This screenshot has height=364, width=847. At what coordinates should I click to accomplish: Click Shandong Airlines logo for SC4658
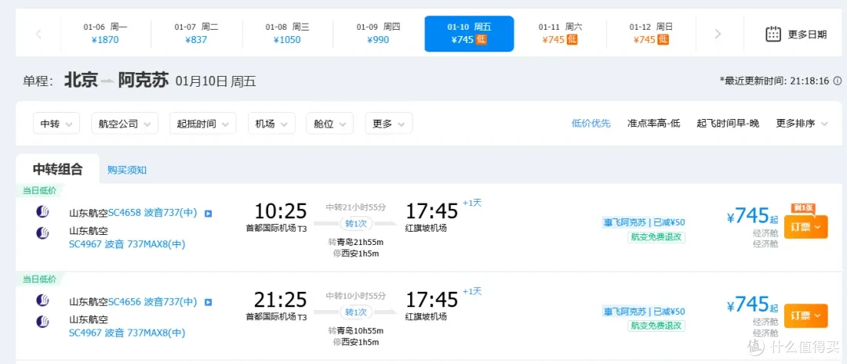[42, 212]
